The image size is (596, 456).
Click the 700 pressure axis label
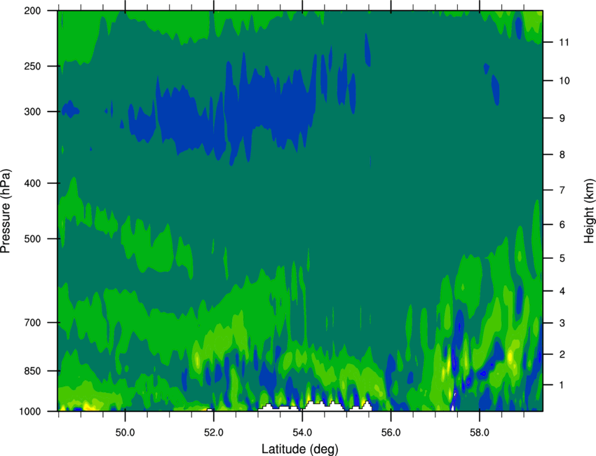32,323
